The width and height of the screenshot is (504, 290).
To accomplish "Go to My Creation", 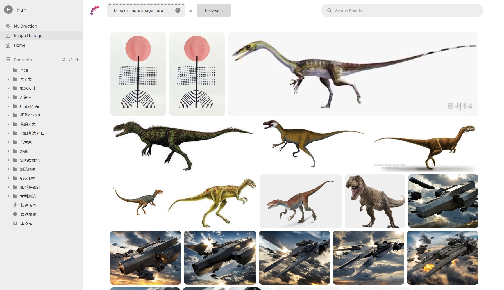I will click(x=25, y=26).
